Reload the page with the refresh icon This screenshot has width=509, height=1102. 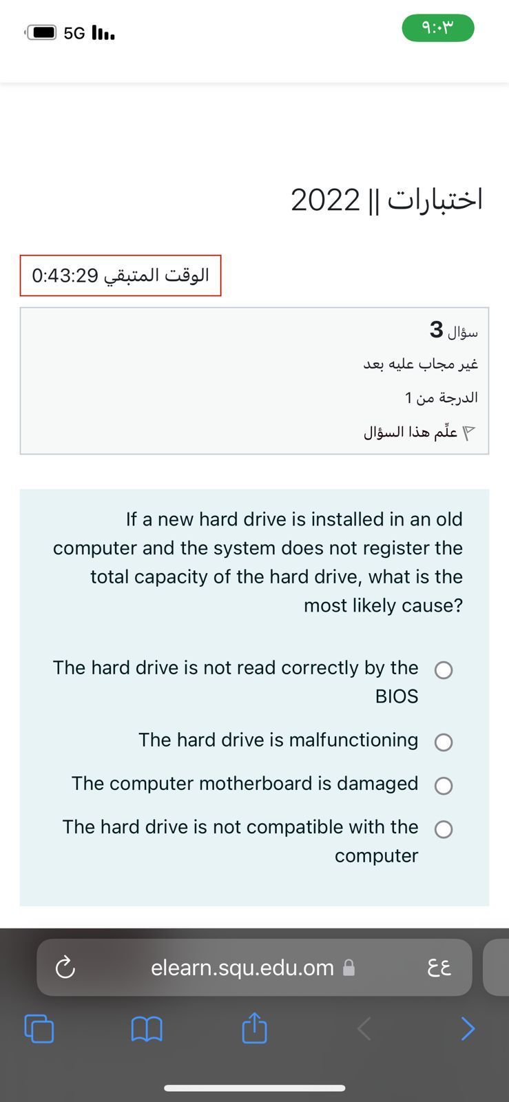(x=65, y=967)
